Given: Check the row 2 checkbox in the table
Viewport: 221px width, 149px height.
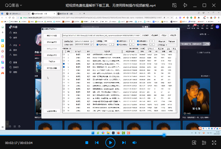Looking at the screenshot, I should pos(64,54).
